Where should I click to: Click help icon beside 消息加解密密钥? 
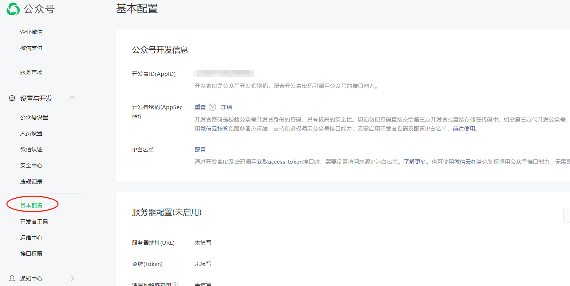tap(175, 285)
